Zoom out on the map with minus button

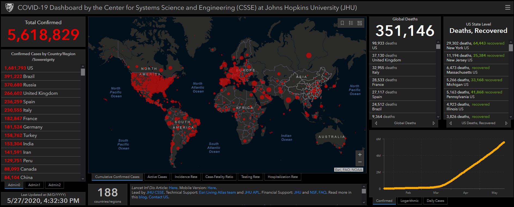[x=360, y=162]
